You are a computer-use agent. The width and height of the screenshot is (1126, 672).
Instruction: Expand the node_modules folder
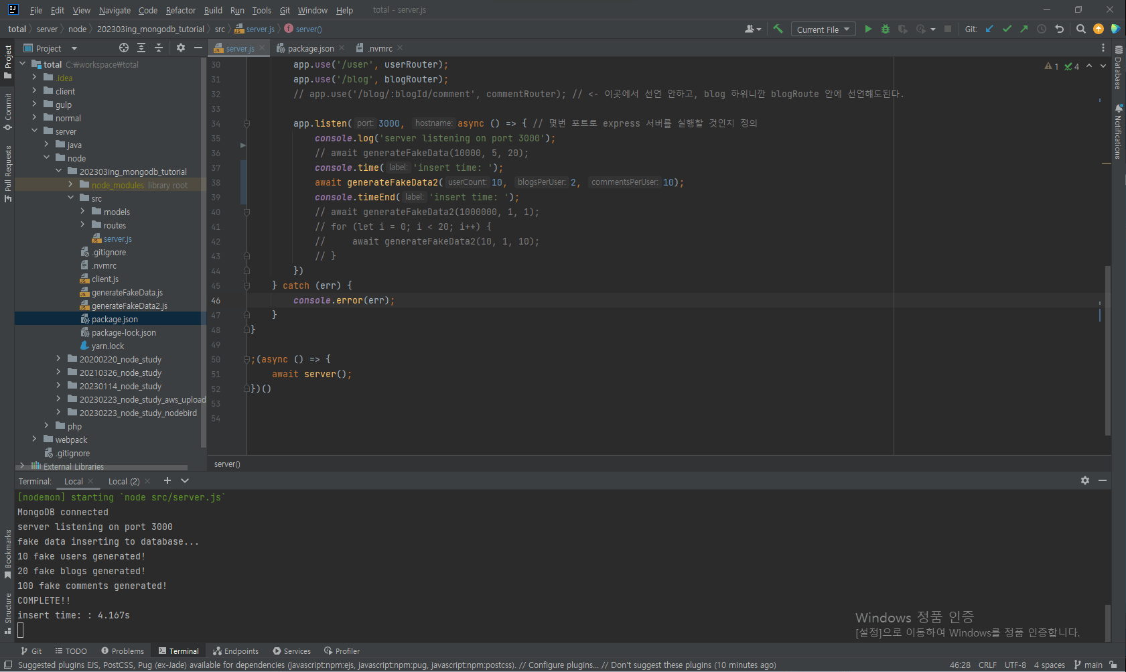click(x=70, y=185)
